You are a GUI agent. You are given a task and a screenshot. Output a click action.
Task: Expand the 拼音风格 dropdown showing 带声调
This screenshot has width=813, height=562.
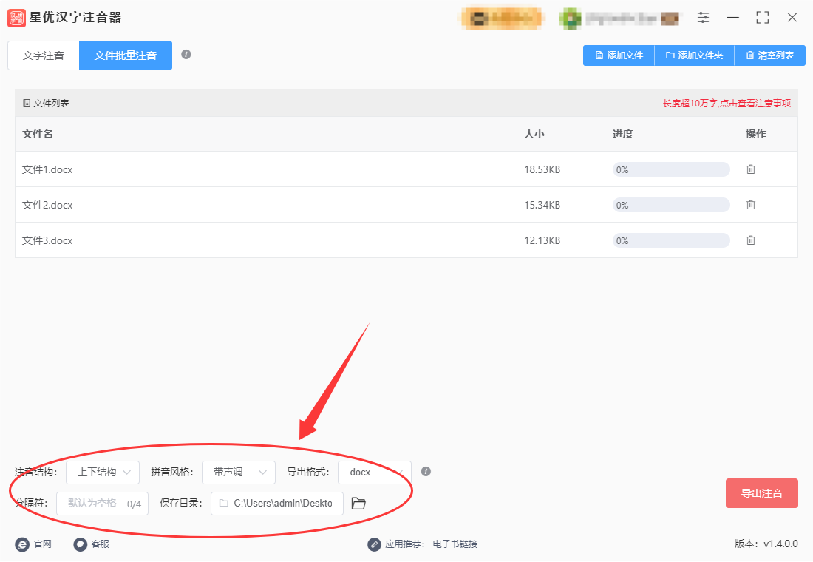[239, 473]
